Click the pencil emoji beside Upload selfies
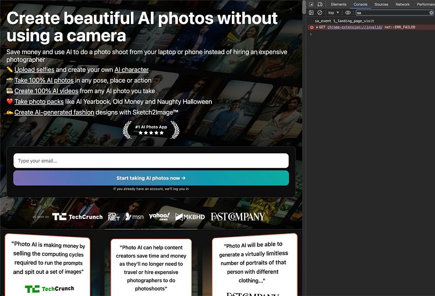Image resolution: width=435 pixels, height=296 pixels. pos(10,69)
